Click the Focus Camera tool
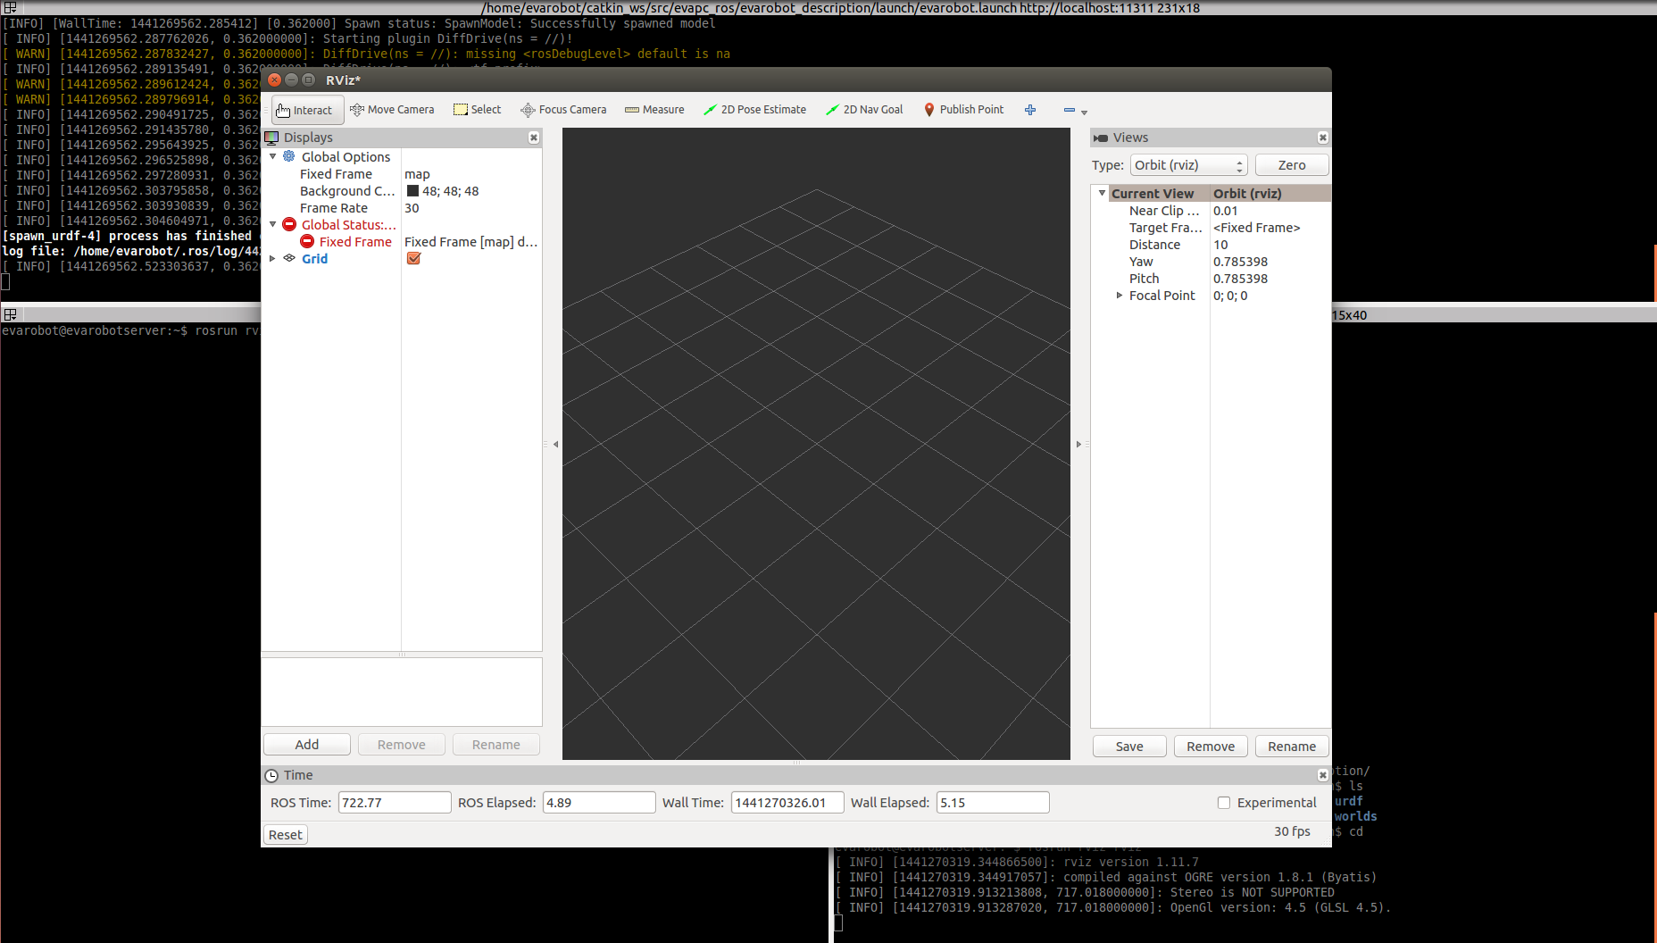This screenshot has width=1657, height=943. tap(563, 110)
